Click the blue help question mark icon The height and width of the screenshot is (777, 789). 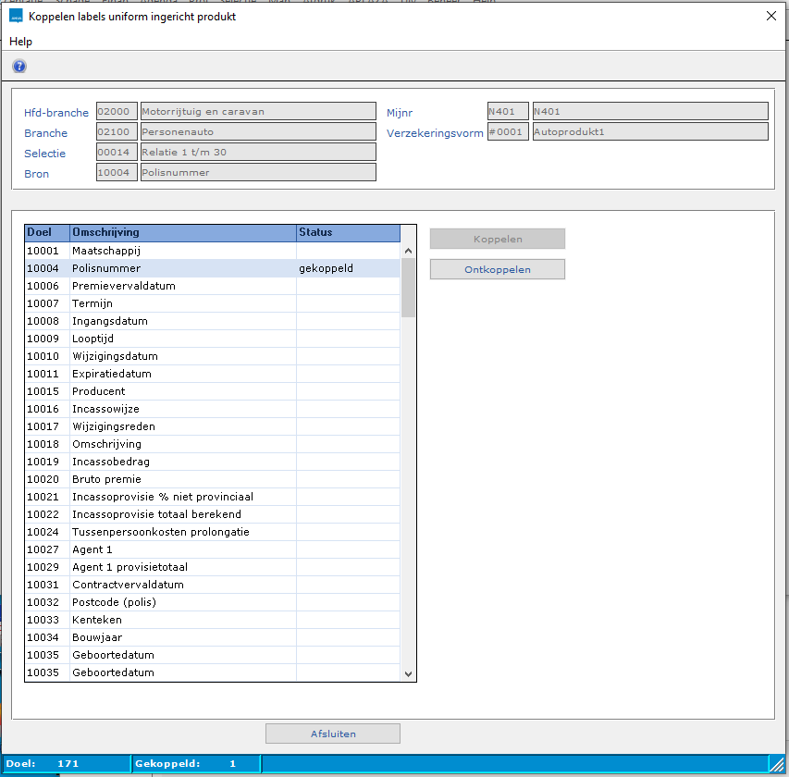tap(19, 66)
